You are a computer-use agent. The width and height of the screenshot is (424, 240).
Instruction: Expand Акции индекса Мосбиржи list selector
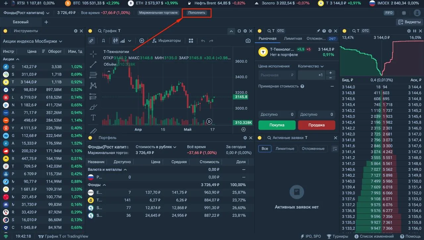[x=32, y=41]
